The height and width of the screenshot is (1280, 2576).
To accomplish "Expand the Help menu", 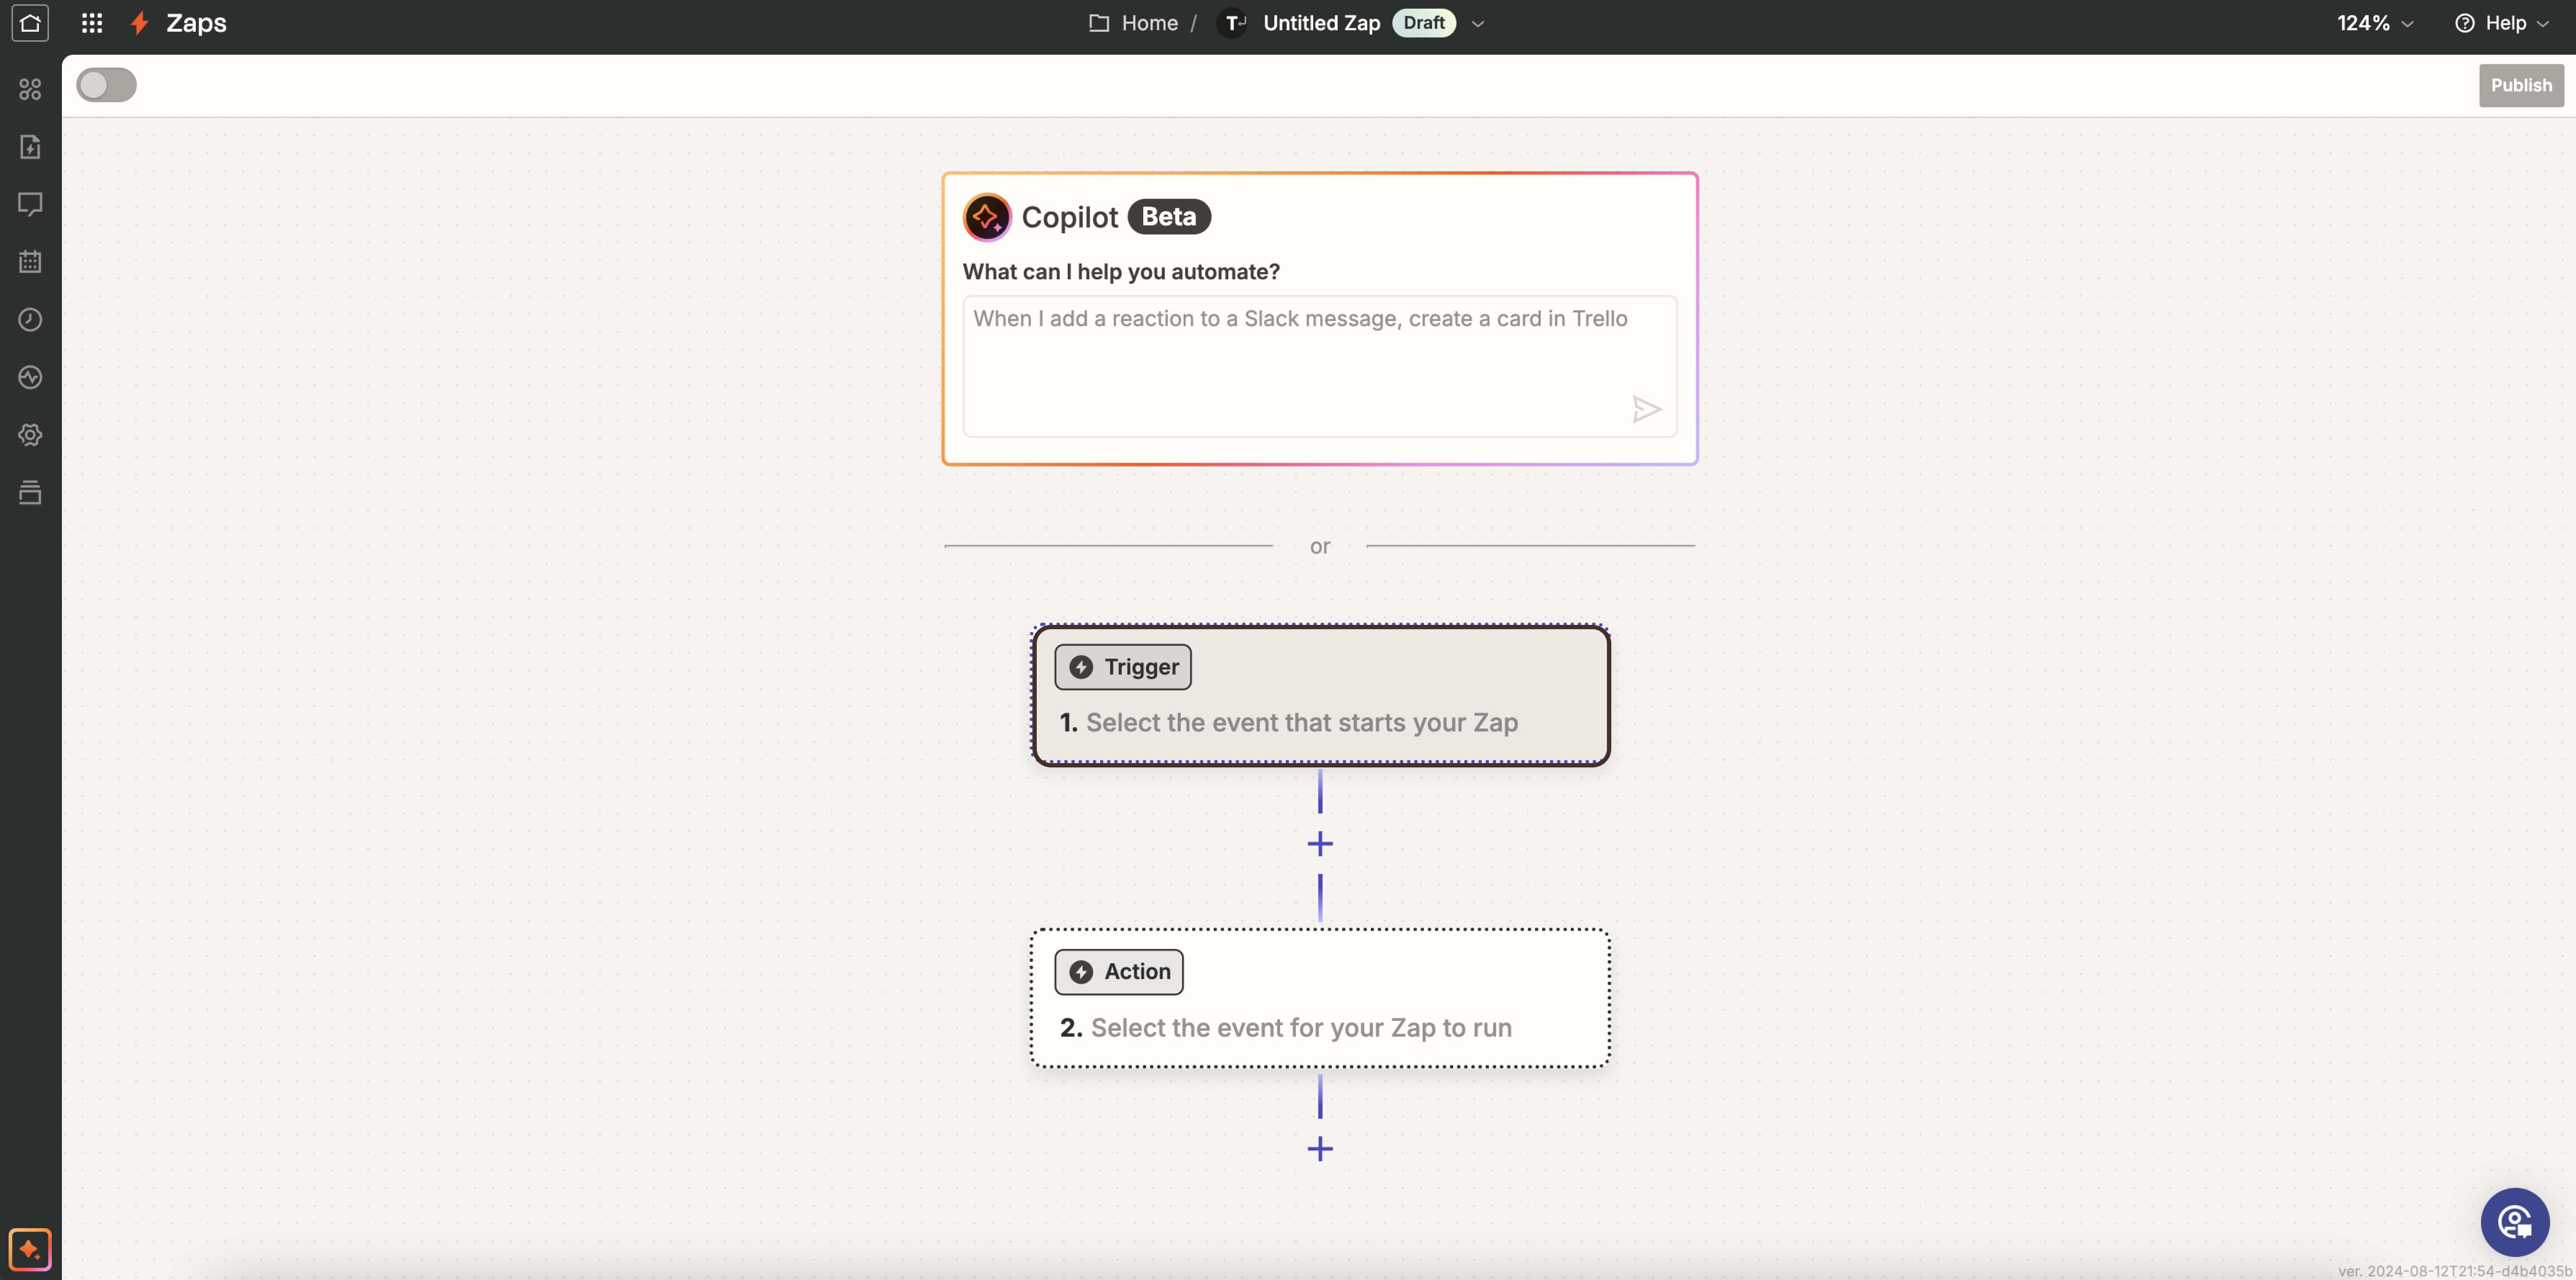I will [2501, 23].
